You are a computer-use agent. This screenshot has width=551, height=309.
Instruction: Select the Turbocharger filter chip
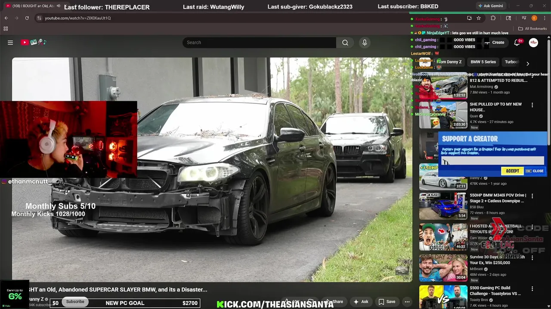[511, 62]
